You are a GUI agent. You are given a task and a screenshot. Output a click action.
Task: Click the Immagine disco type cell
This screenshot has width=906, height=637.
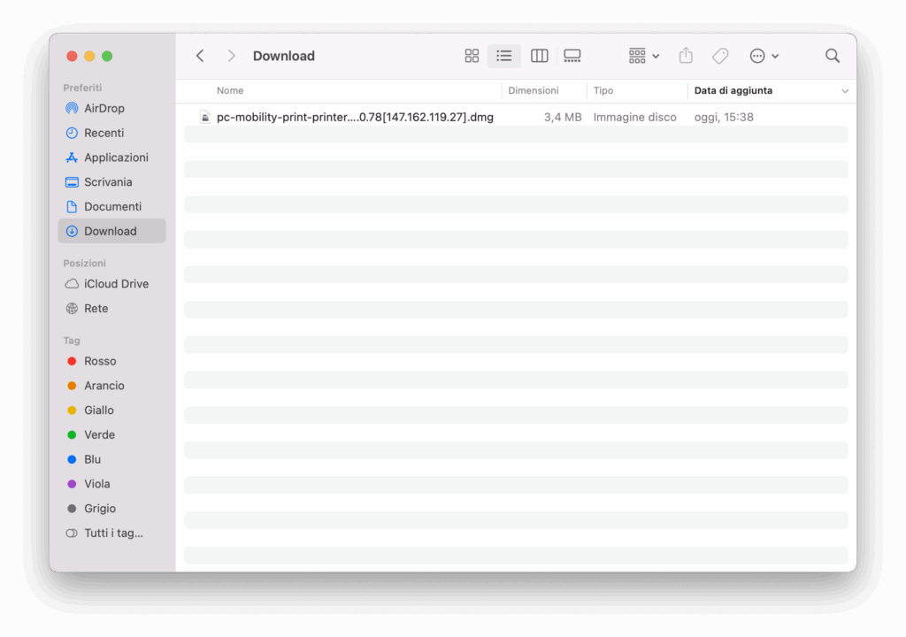pyautogui.click(x=634, y=118)
